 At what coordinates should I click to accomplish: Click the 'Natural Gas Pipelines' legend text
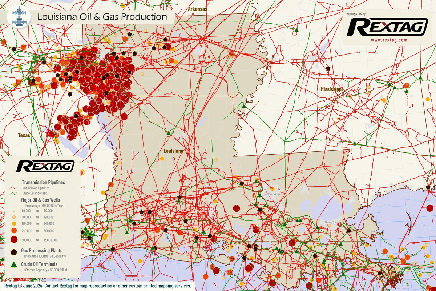(36, 188)
